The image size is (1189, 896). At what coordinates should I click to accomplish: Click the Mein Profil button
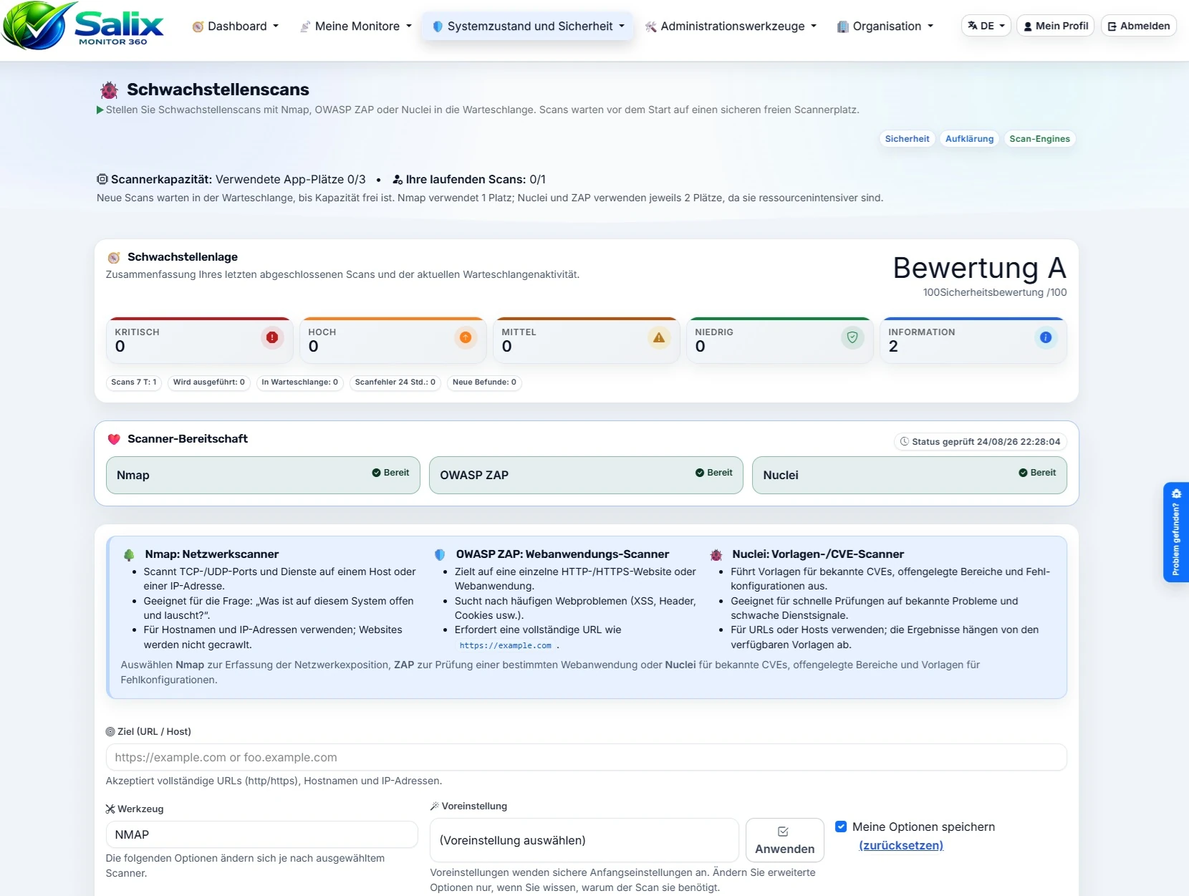tap(1055, 26)
